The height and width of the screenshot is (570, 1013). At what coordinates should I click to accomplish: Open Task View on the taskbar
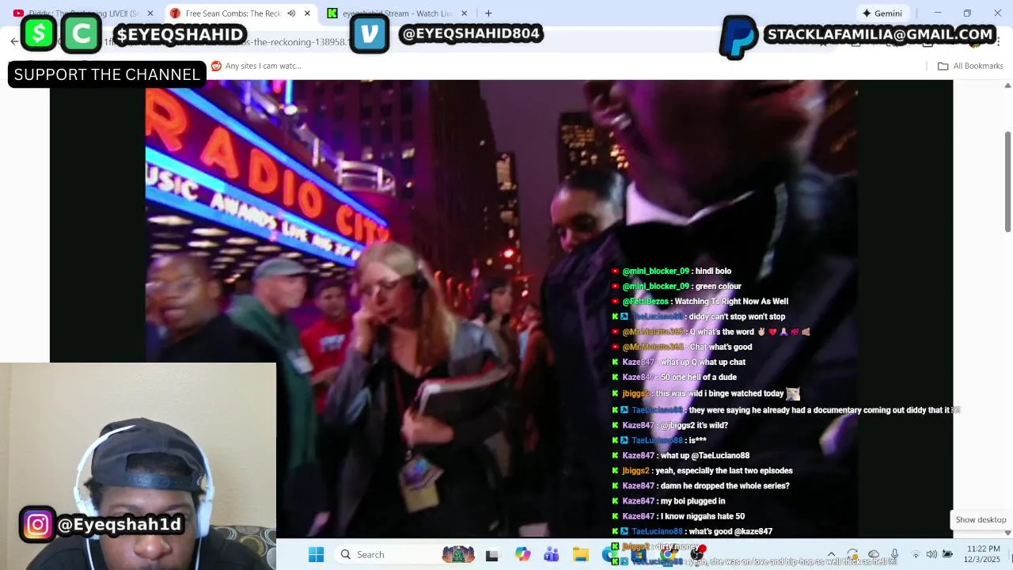[491, 555]
